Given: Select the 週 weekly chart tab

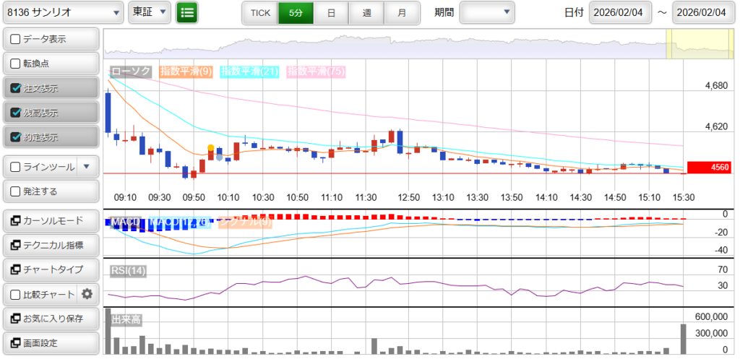Looking at the screenshot, I should [366, 13].
